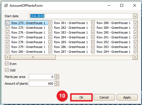The height and width of the screenshot is (105, 142).
Task: Uncheck Row 290 - Greenhouse 1
Action: [93, 32]
